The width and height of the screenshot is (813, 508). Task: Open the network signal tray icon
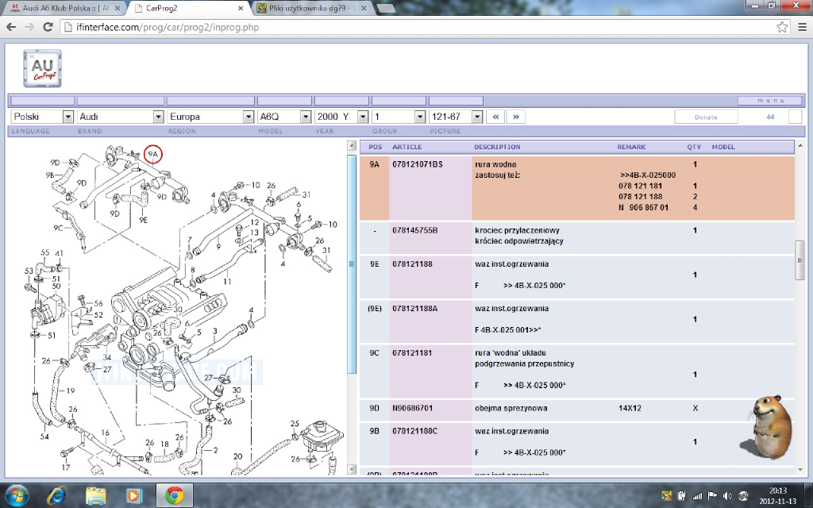pyautogui.click(x=697, y=496)
